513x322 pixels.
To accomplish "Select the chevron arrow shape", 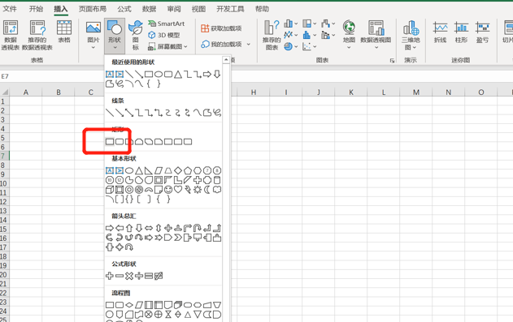I will click(x=178, y=238).
